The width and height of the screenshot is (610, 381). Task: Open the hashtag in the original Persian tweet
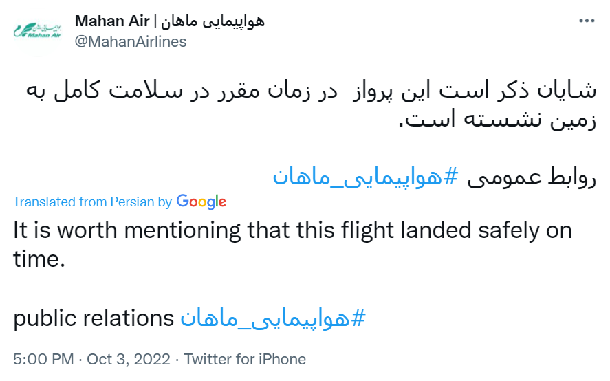365,177
